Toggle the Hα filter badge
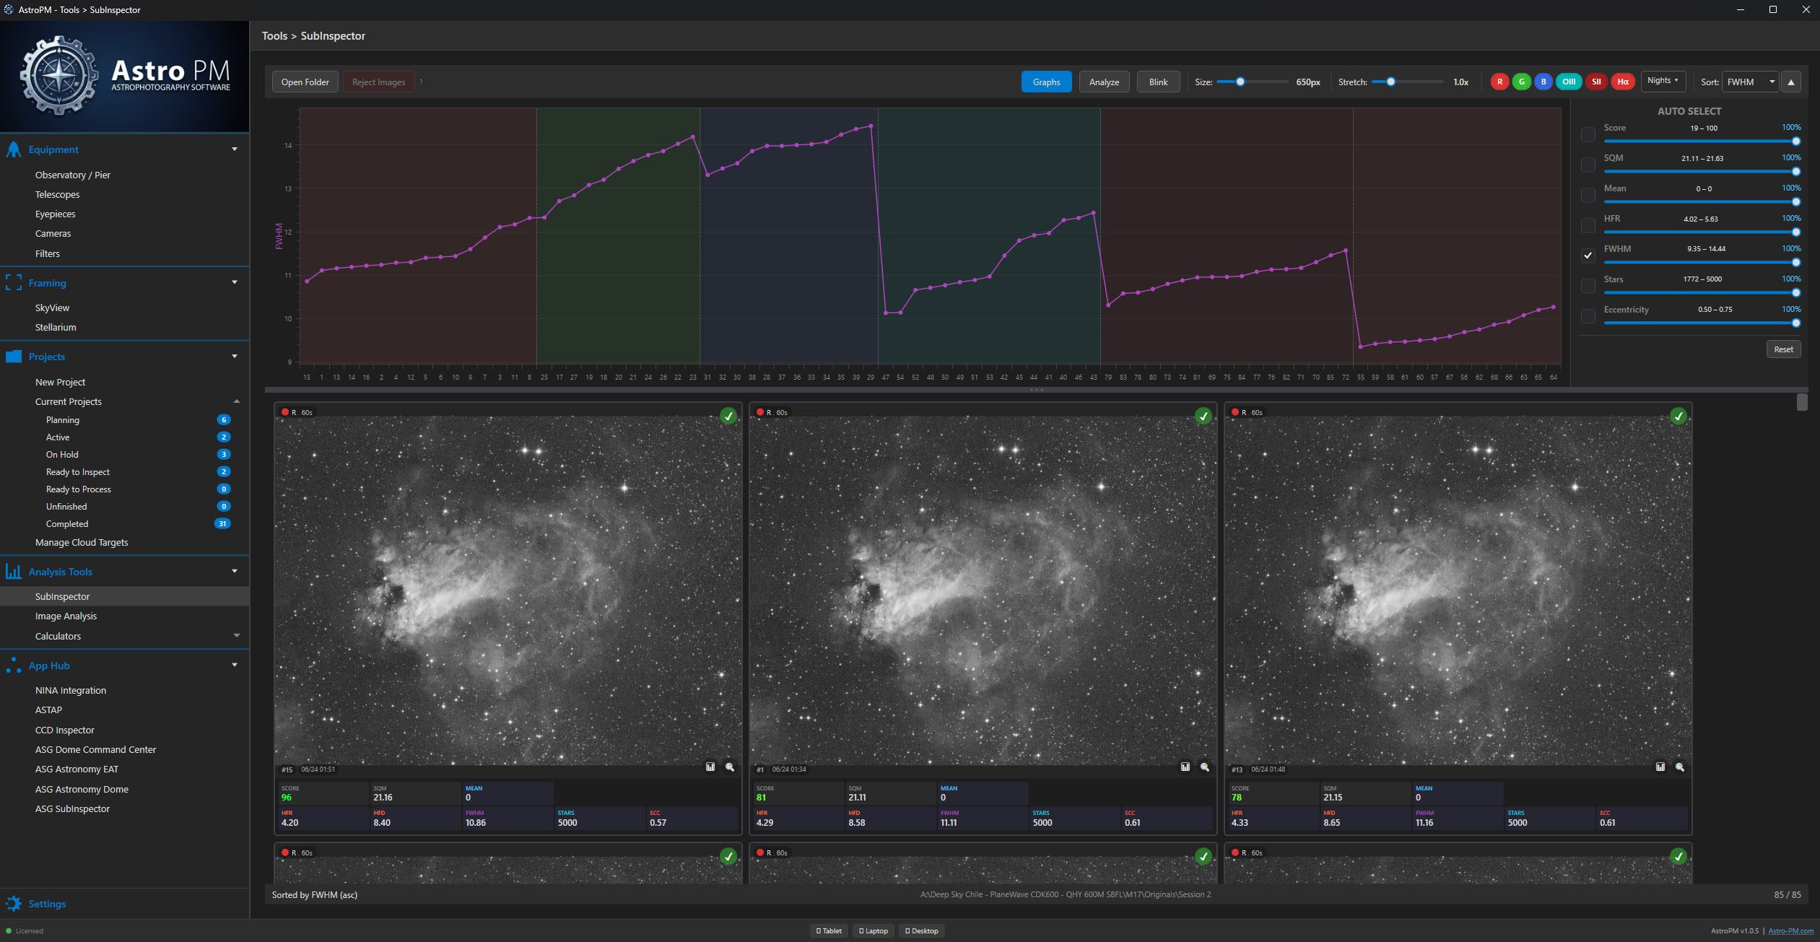Image resolution: width=1820 pixels, height=942 pixels. (1622, 82)
